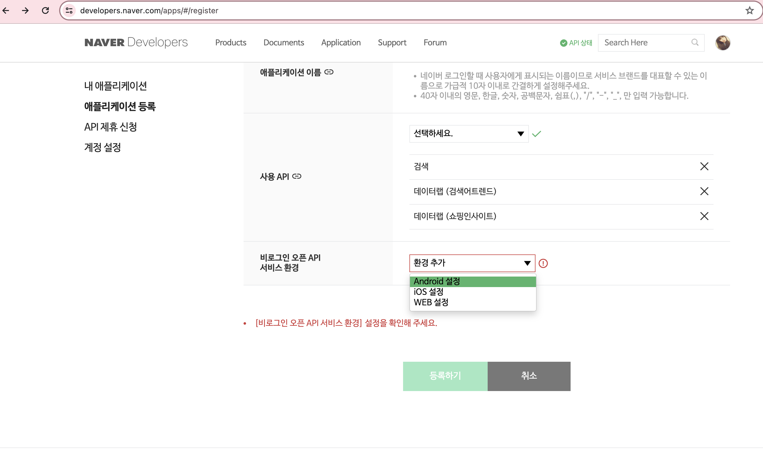Open the 선택하세요 API dropdown
The image size is (763, 453).
(469, 134)
